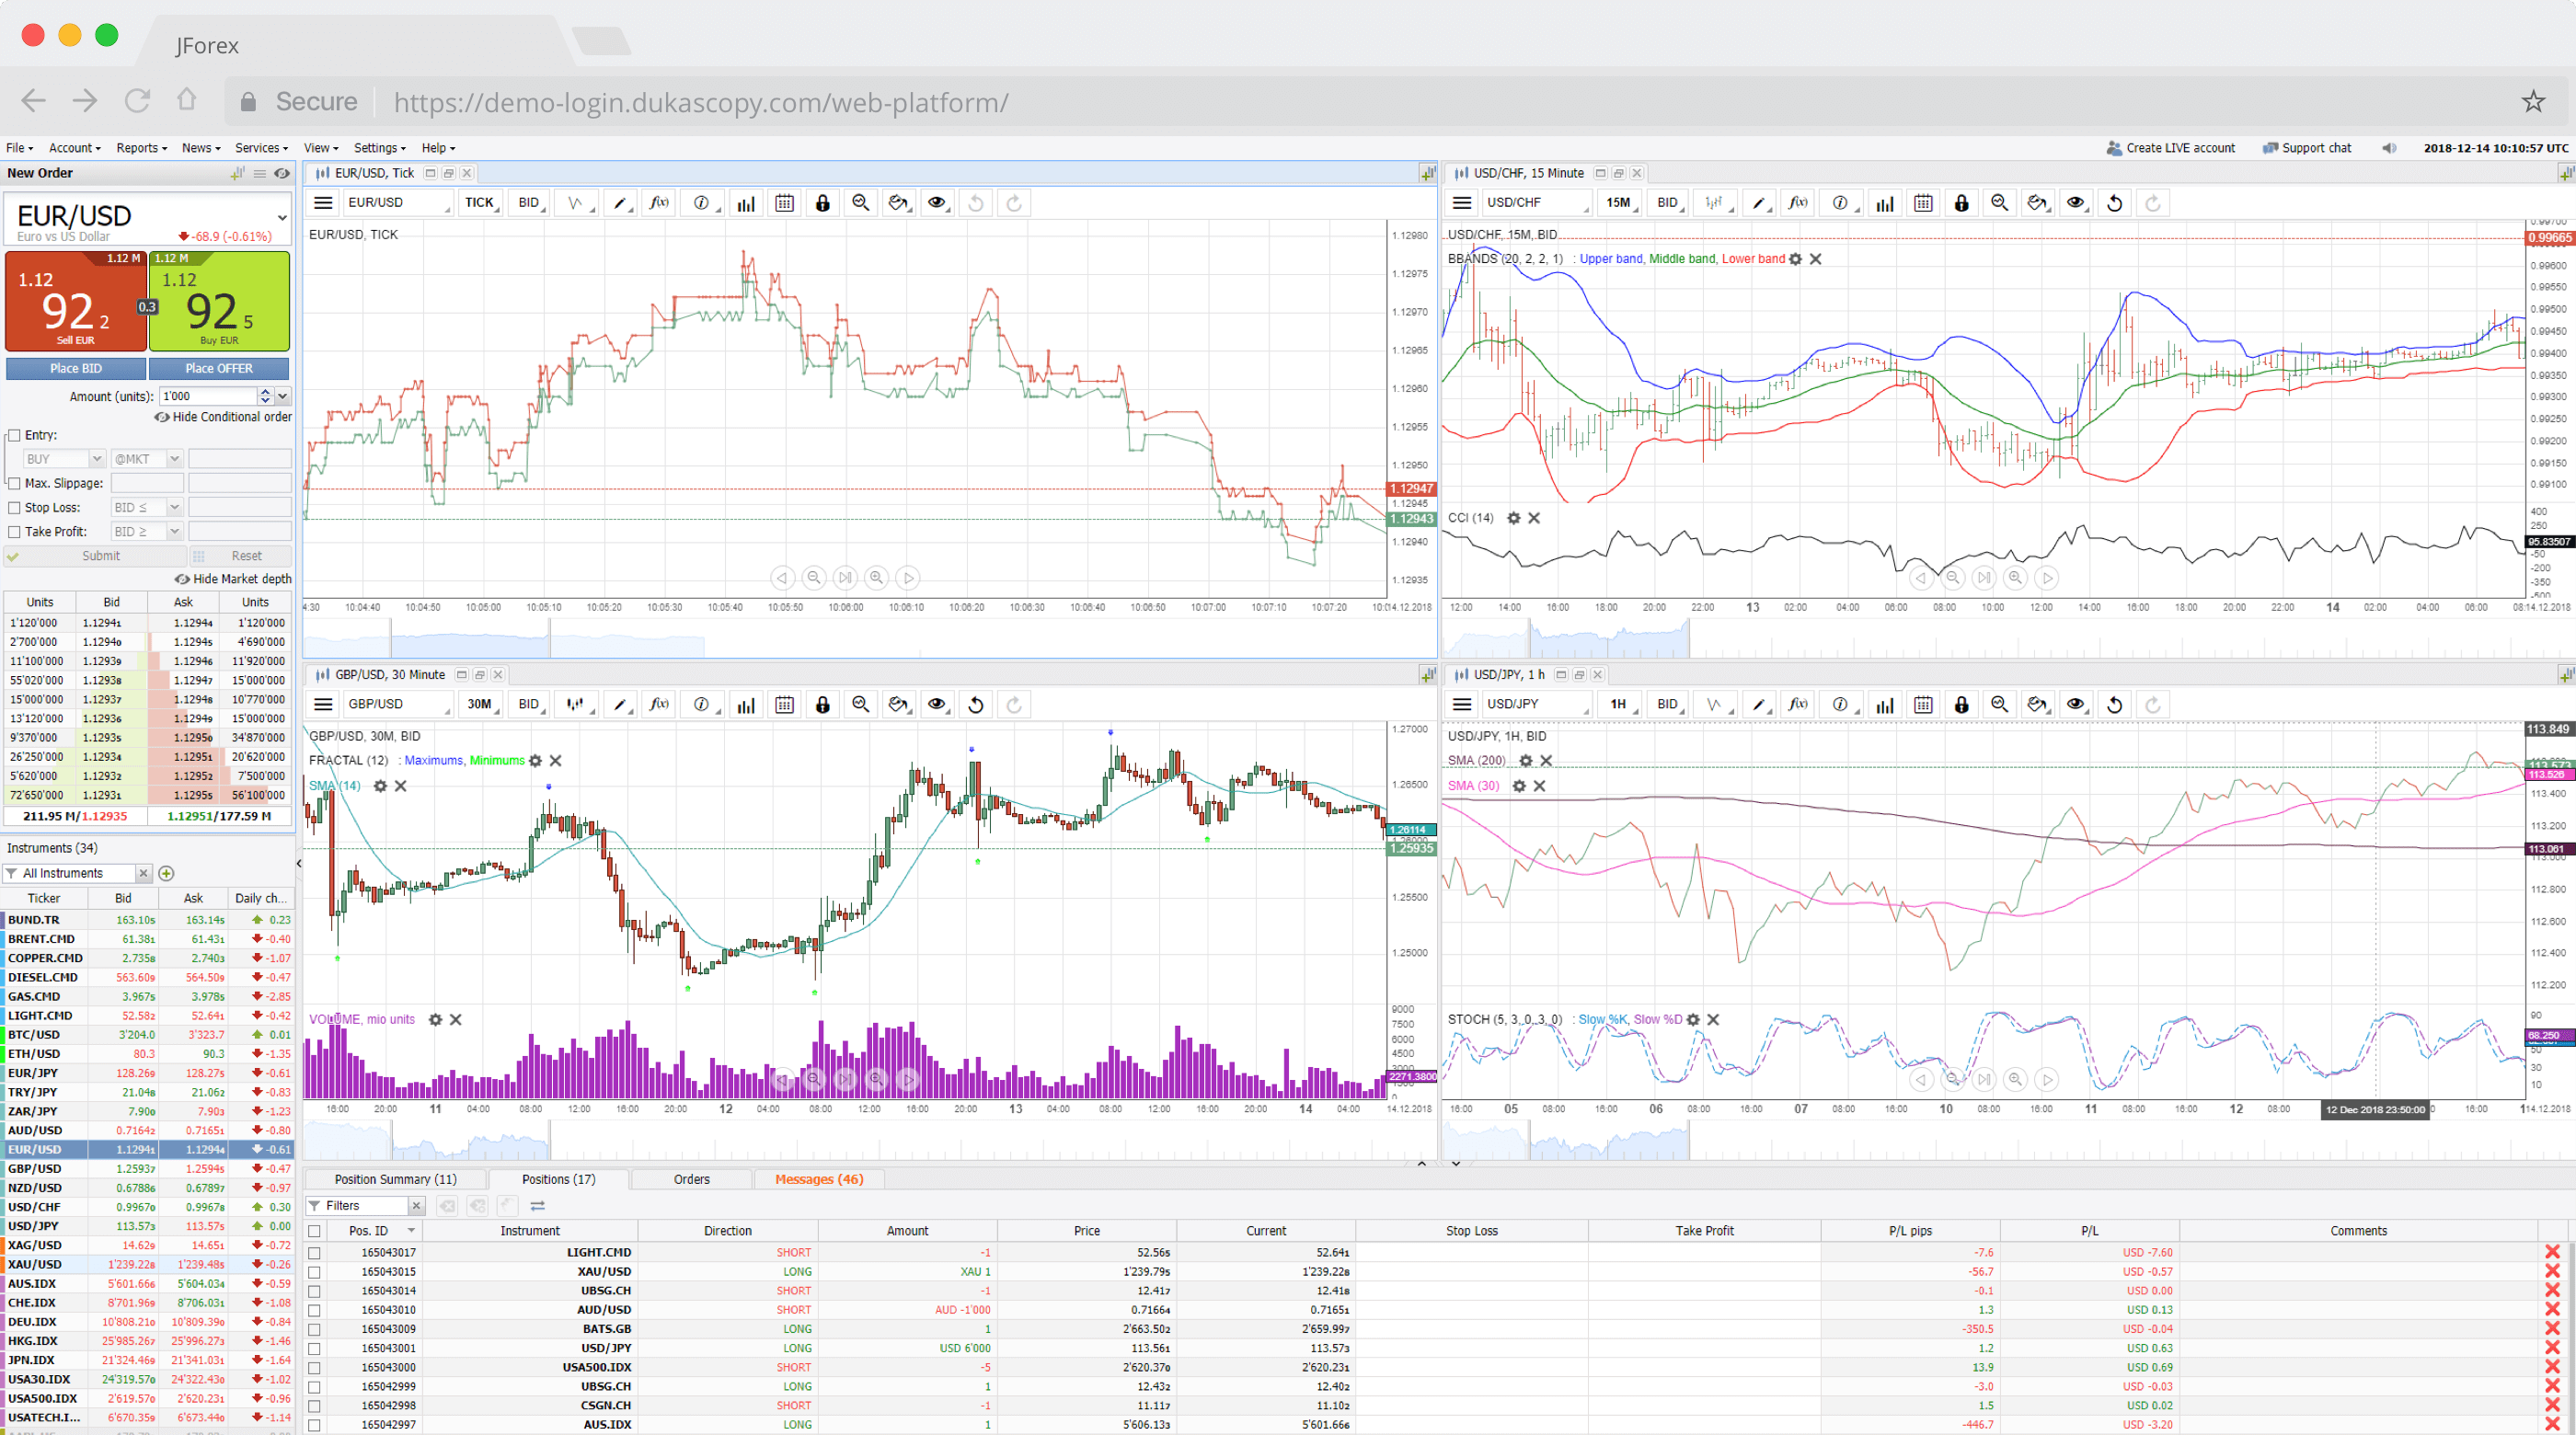Click calendar icon in USD/JPY chart toolbar
This screenshot has width=2576, height=1435.
[x=1924, y=705]
